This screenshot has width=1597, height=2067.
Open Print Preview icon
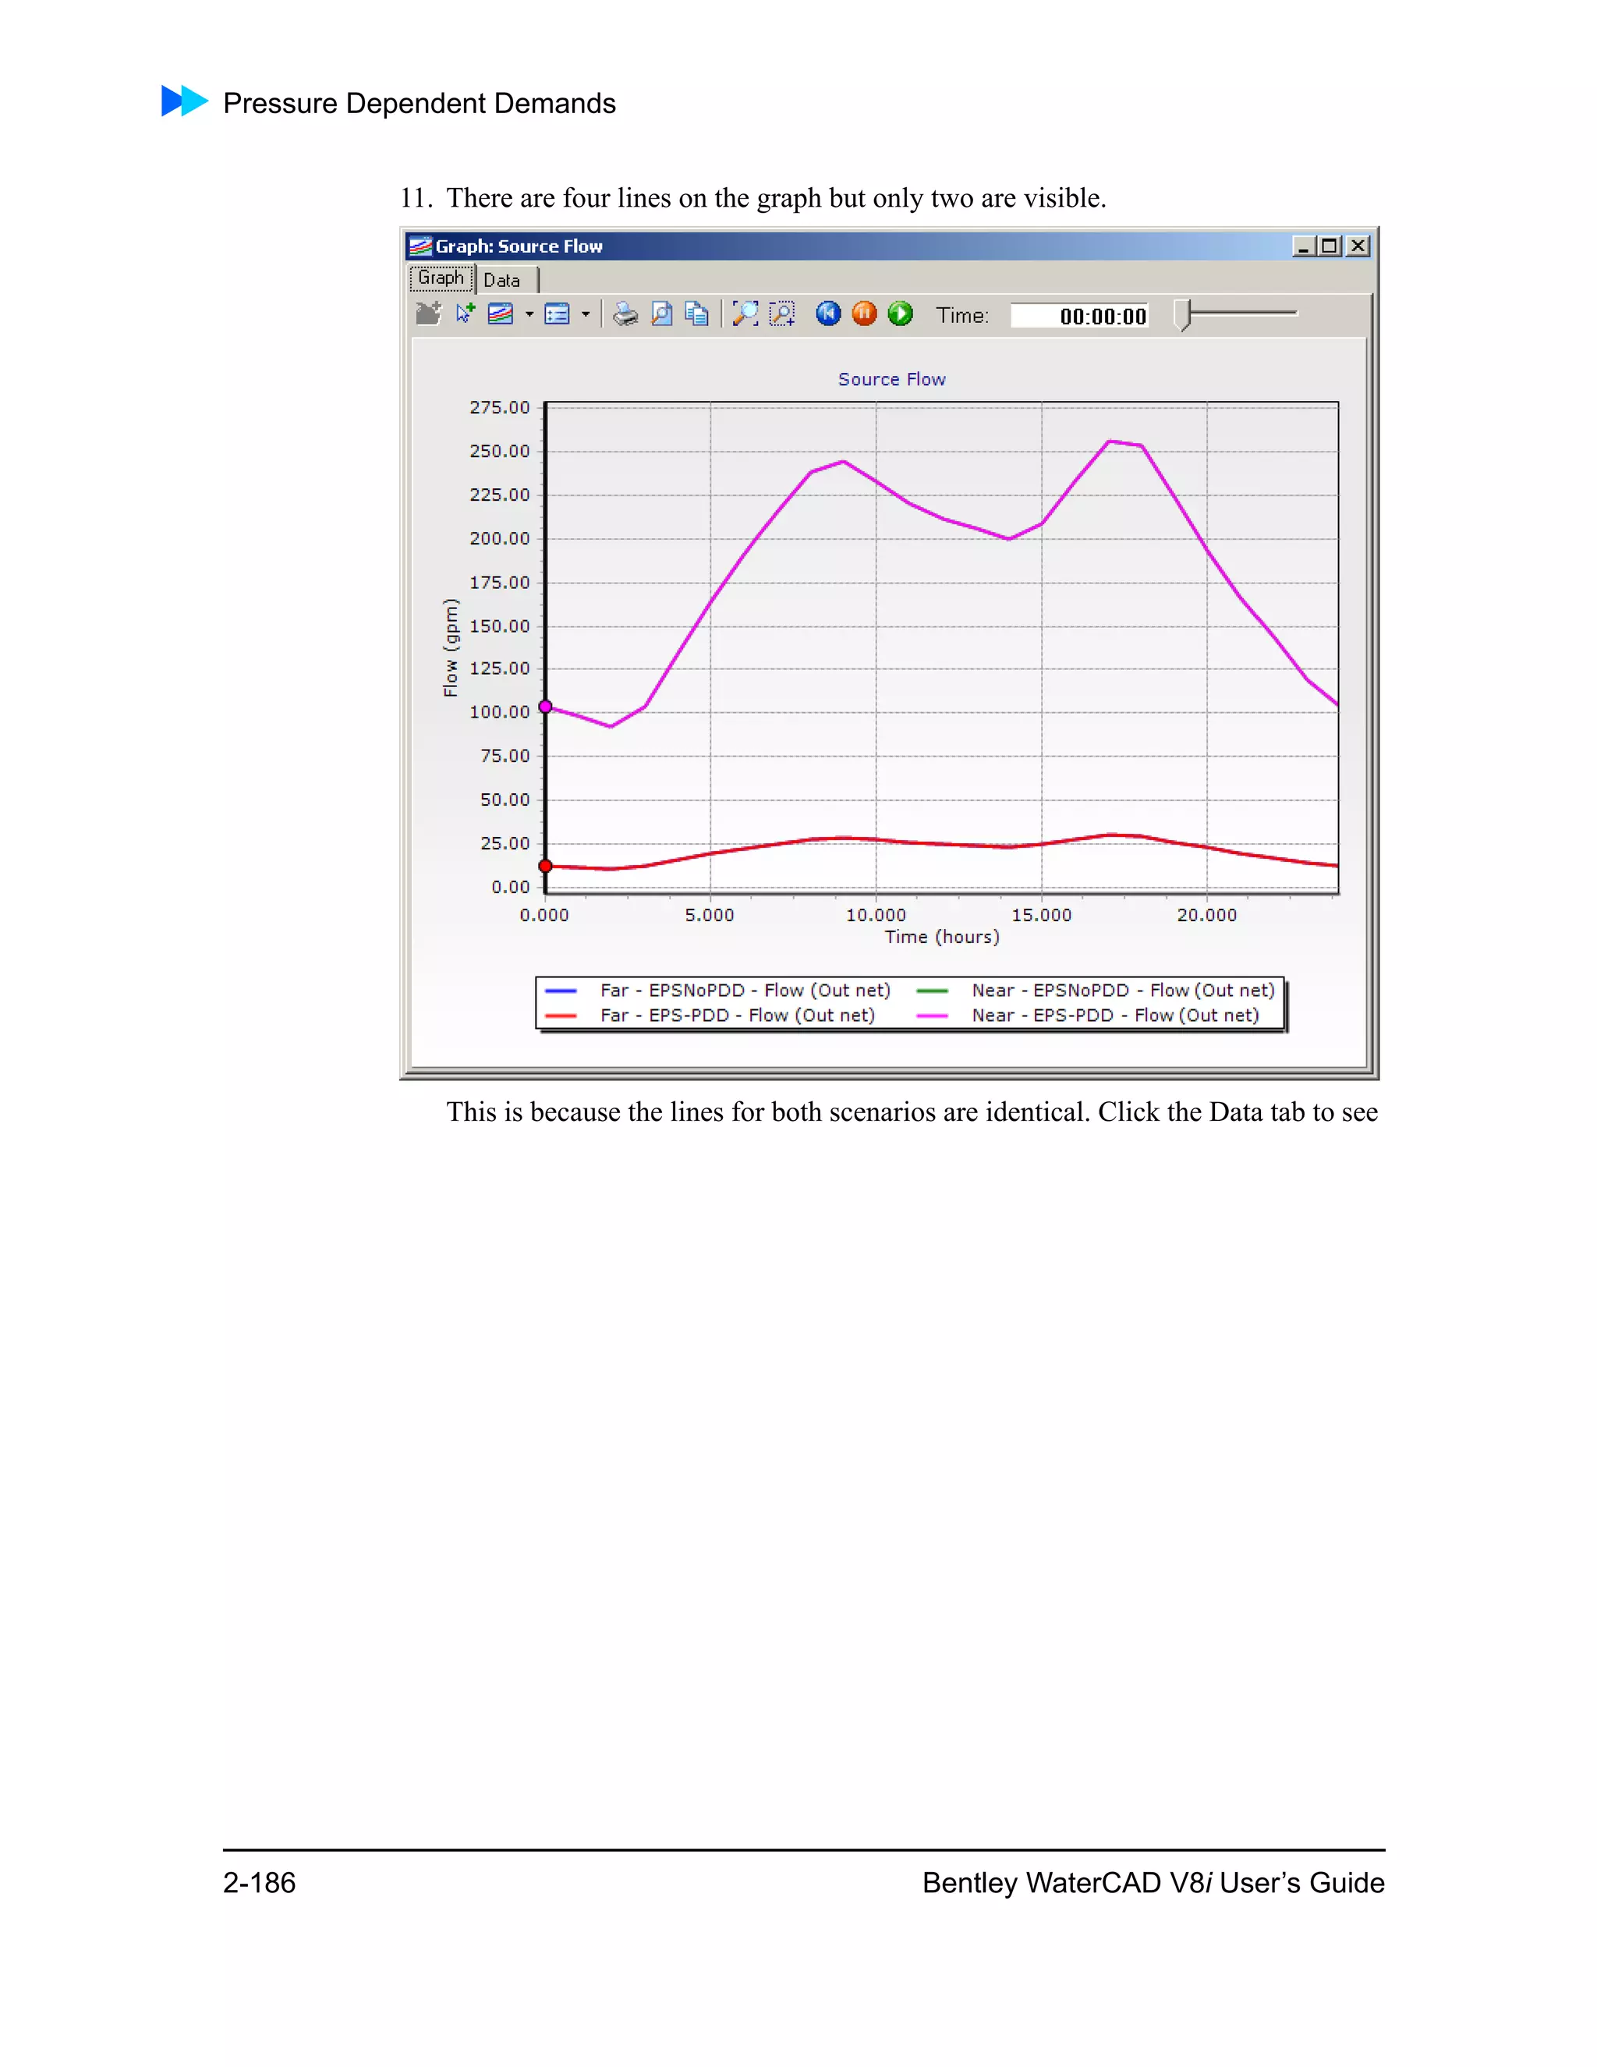point(661,314)
